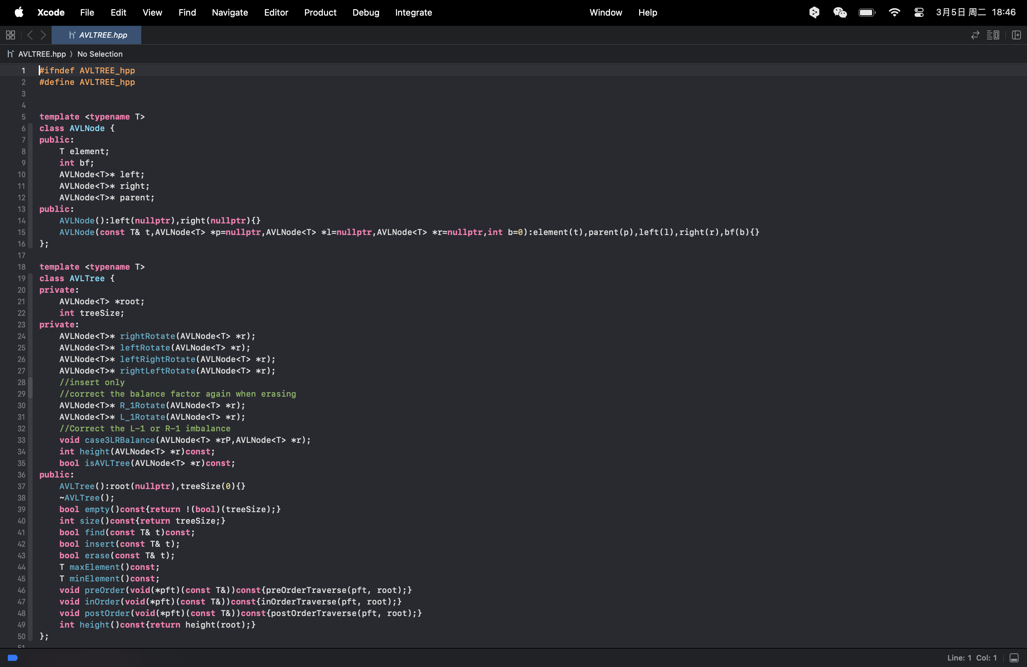Click the Line: 1 Col: 1 indicator
The height and width of the screenshot is (667, 1027).
(972, 658)
